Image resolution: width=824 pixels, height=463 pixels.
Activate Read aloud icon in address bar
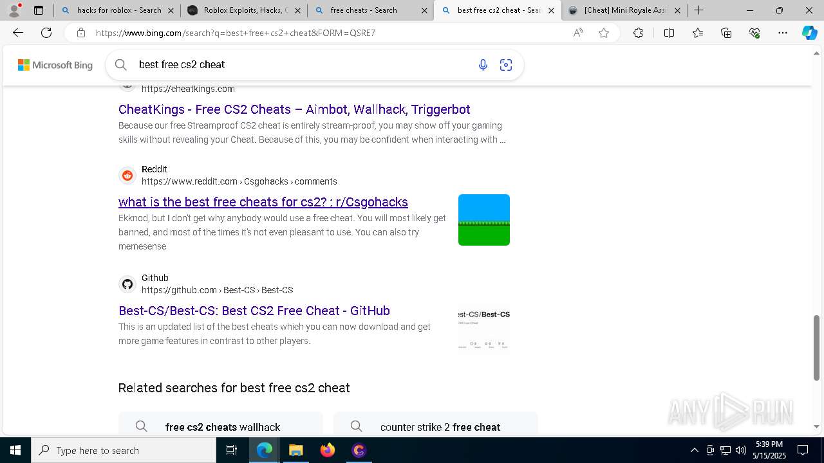coord(578,33)
